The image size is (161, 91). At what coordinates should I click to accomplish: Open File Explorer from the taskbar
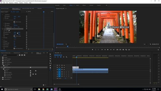(x=39, y=89)
